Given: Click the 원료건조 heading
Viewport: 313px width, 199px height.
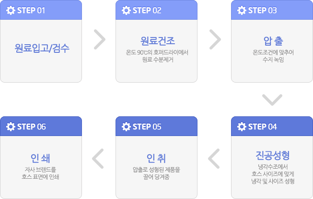Looking at the screenshot, I should point(158,41).
